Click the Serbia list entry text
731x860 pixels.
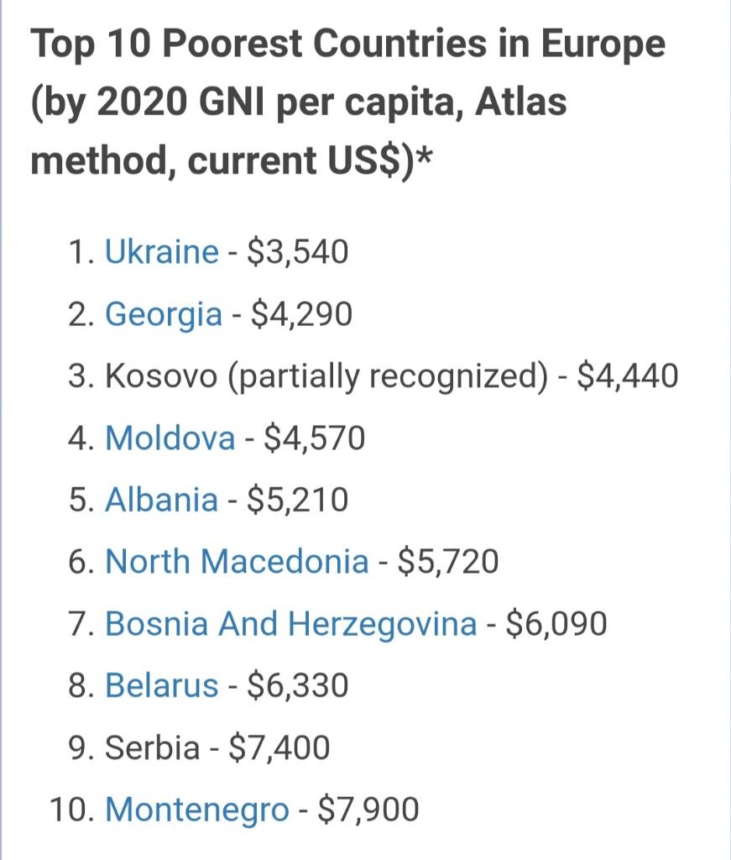[x=152, y=748]
